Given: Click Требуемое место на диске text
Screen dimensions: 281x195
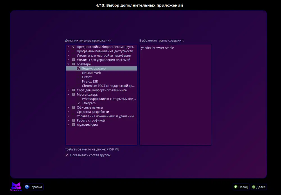Looking at the screenshot, I should pyautogui.click(x=92, y=149).
